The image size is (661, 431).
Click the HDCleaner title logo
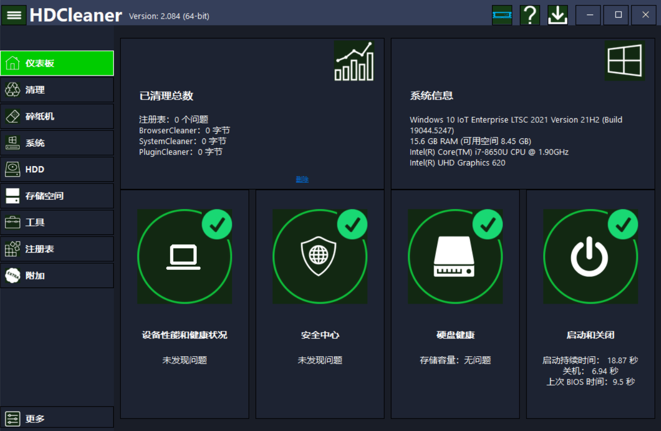click(x=75, y=15)
